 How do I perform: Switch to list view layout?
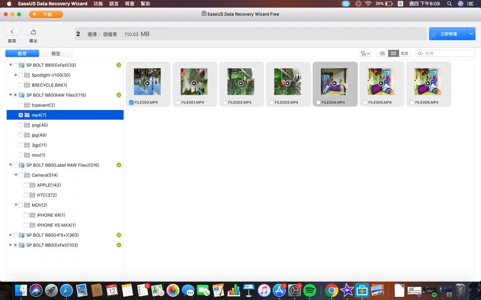pyautogui.click(x=382, y=54)
